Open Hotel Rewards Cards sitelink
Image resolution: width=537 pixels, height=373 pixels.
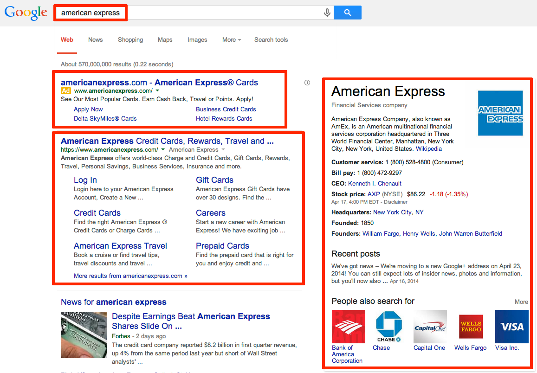(224, 118)
